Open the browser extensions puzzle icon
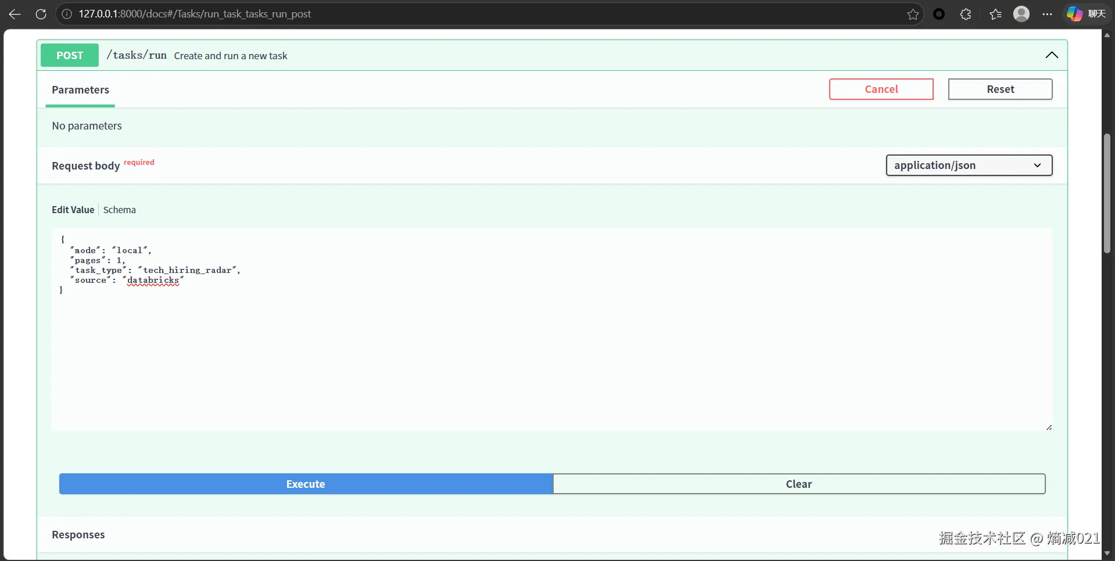 [x=966, y=14]
